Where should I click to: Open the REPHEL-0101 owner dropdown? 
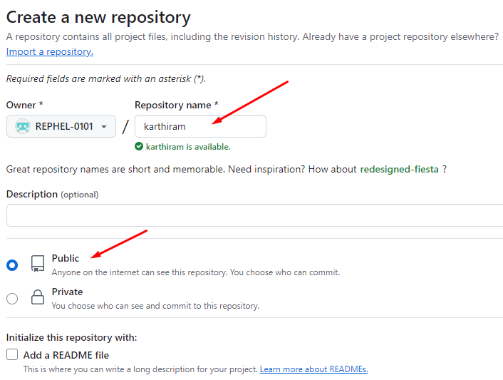61,127
